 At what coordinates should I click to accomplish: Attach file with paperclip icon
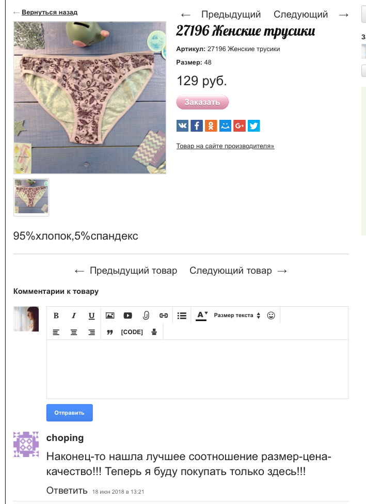146,316
